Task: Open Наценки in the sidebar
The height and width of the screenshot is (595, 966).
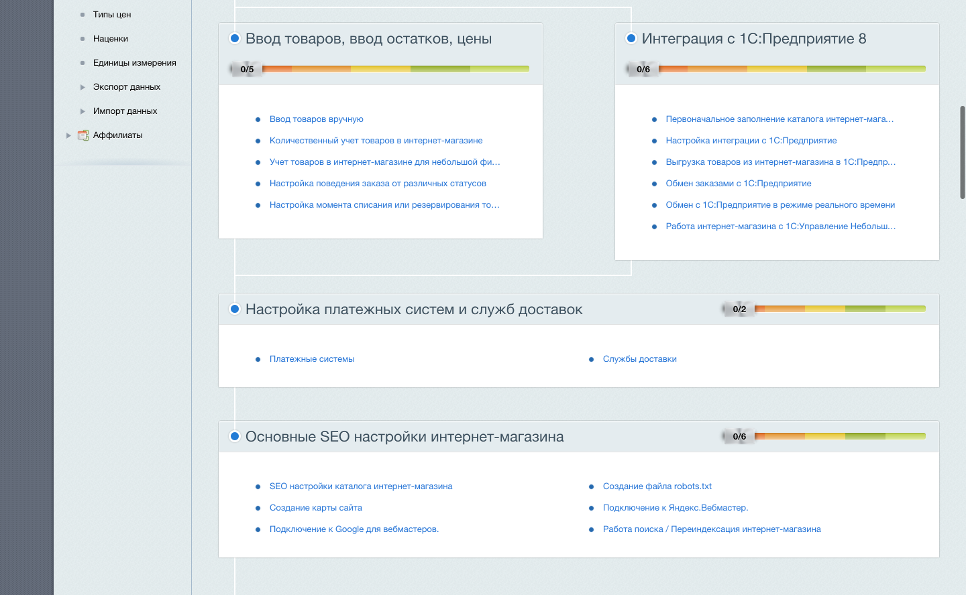Action: 111,39
